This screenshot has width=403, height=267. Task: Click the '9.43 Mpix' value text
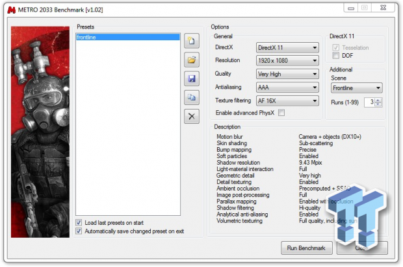311,163
